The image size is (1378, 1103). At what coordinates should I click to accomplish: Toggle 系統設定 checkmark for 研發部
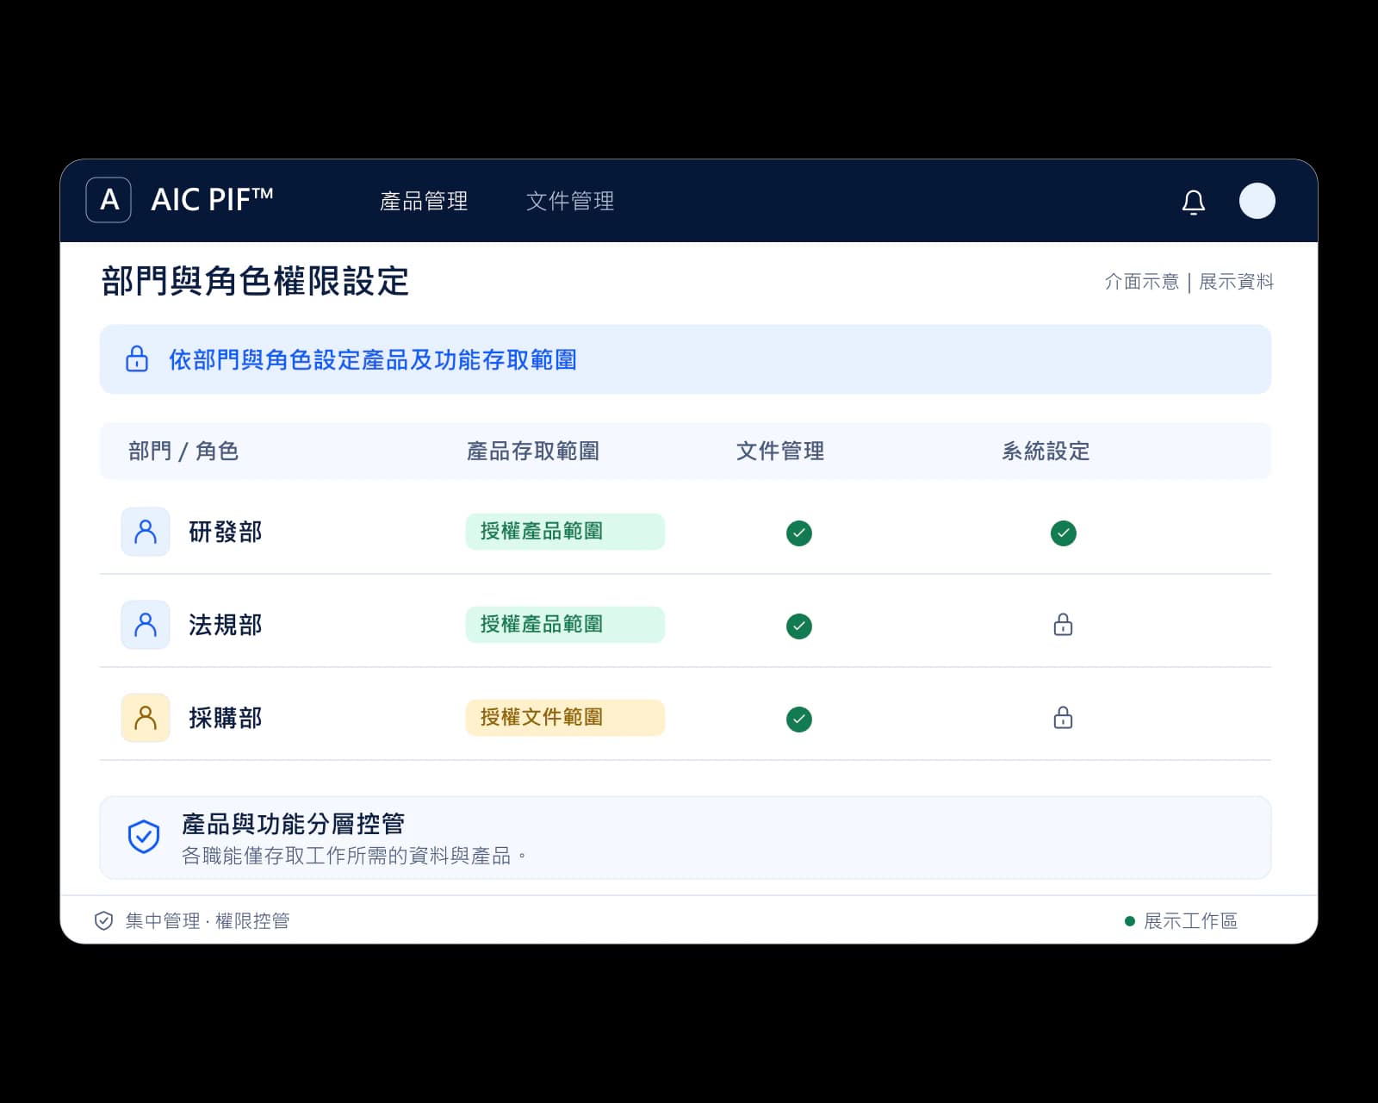[x=1063, y=533]
